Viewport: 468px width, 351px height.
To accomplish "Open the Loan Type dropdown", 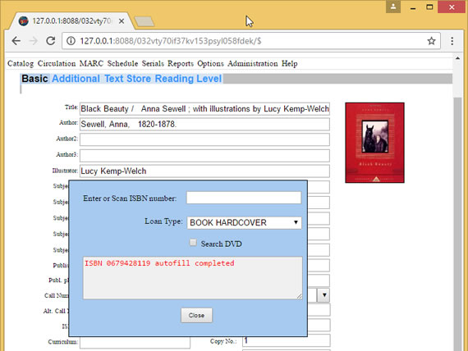I will pos(244,222).
